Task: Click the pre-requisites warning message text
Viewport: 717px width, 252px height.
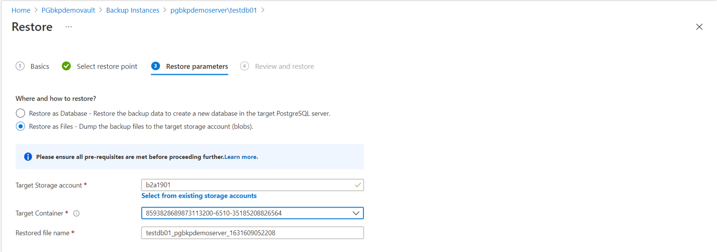Action: [130, 157]
